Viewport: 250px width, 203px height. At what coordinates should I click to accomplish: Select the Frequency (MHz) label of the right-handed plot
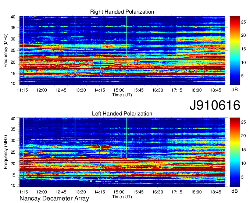coord(6,50)
